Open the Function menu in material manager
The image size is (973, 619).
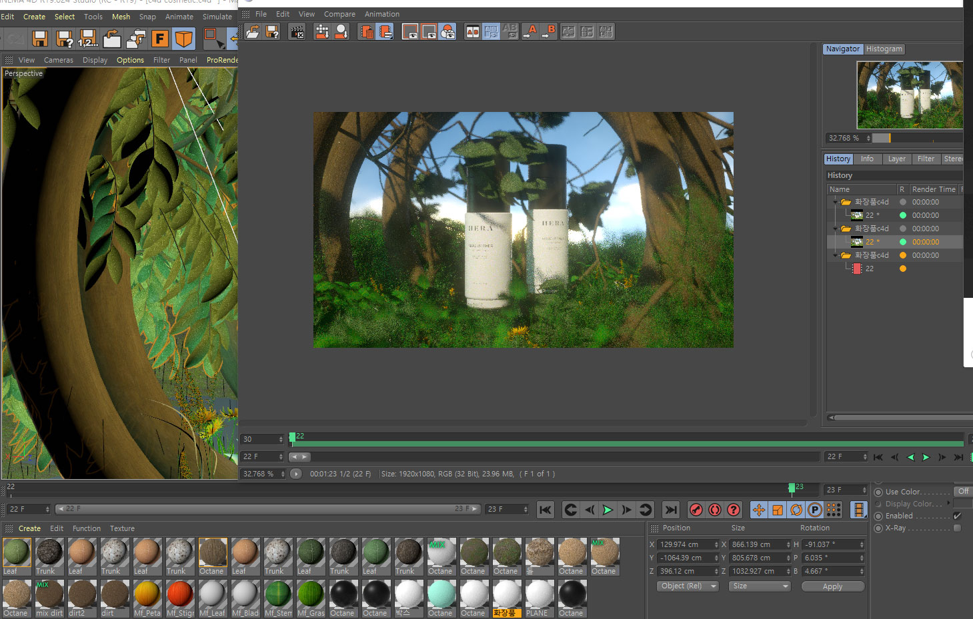[87, 528]
